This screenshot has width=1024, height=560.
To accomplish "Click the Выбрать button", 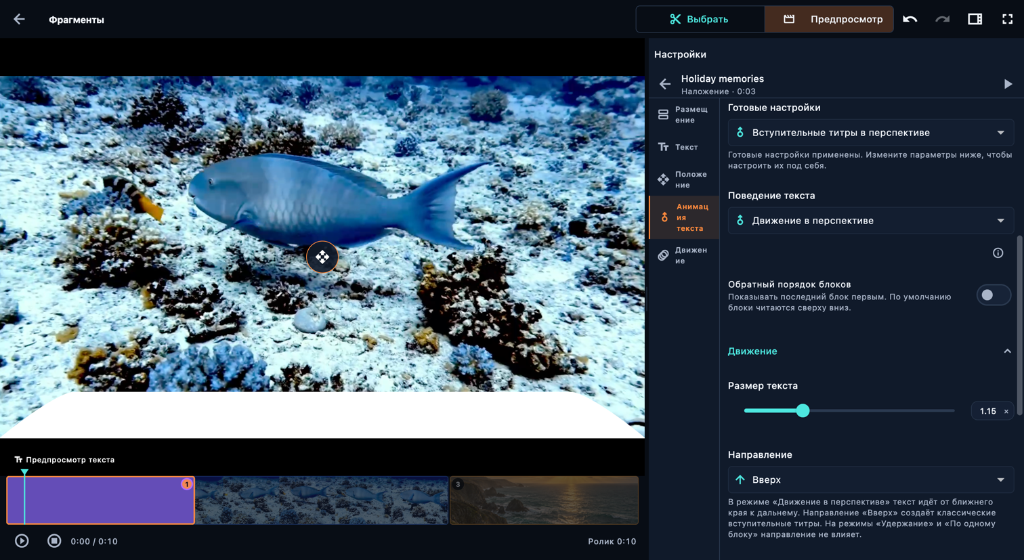I will coord(700,19).
